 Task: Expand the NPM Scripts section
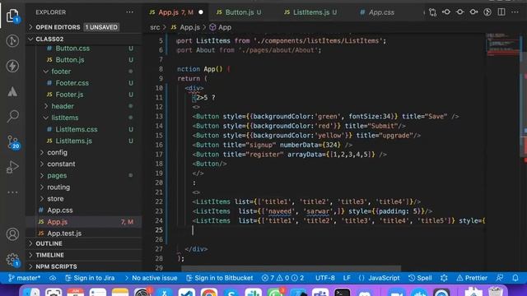coord(84,266)
